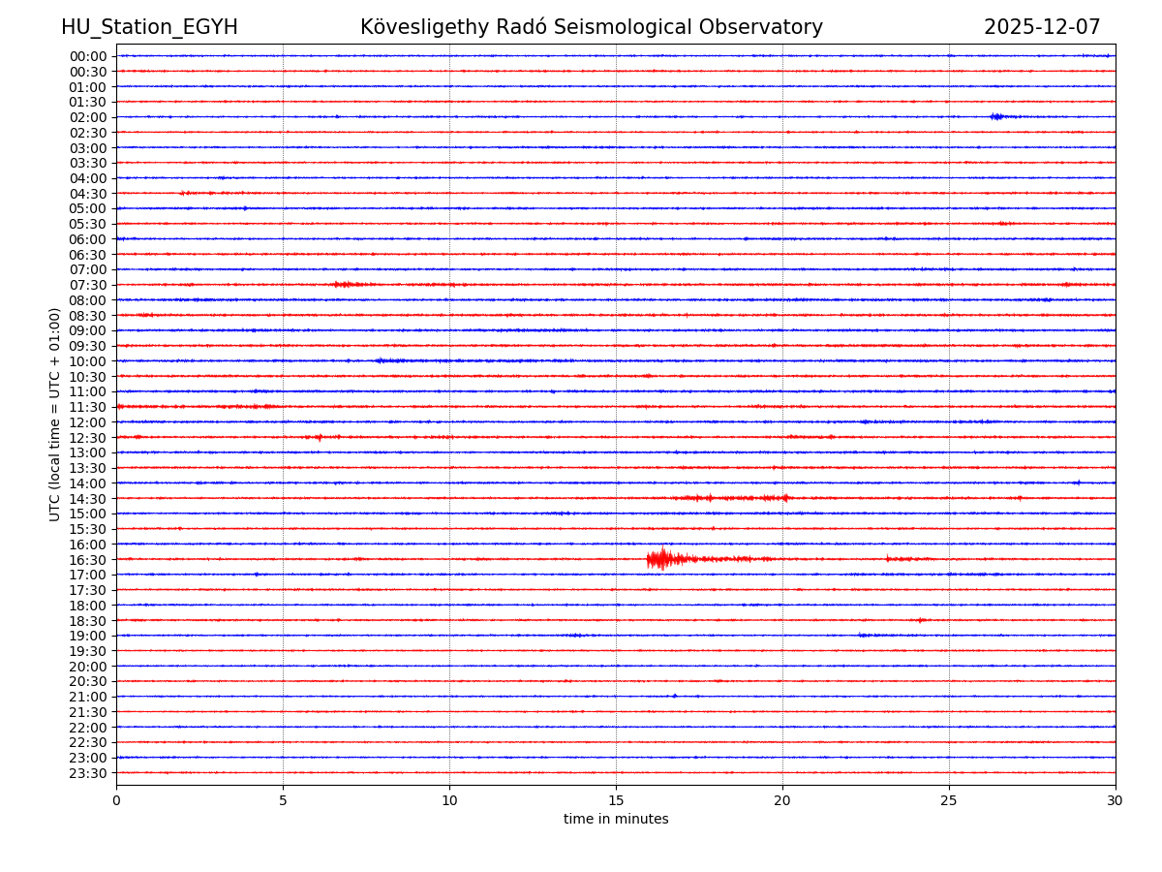This screenshot has height=872, width=1162.
Task: Select the 23:30 time label on the left axis
Action: (88, 773)
